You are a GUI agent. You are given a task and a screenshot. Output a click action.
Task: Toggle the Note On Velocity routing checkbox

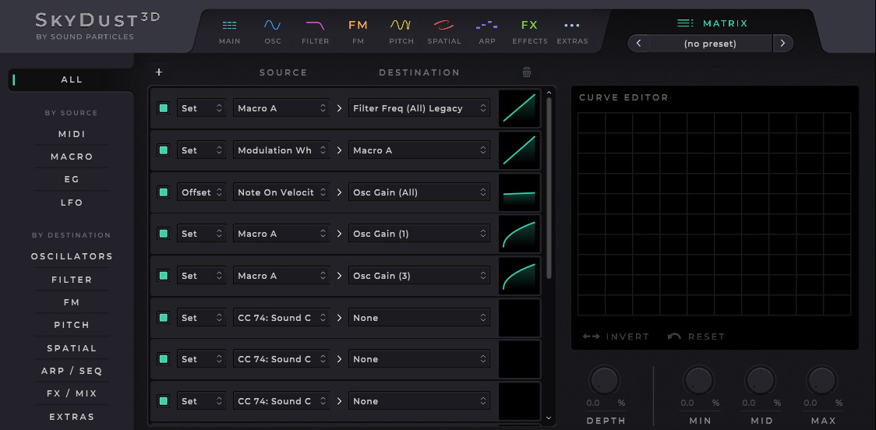pos(164,192)
